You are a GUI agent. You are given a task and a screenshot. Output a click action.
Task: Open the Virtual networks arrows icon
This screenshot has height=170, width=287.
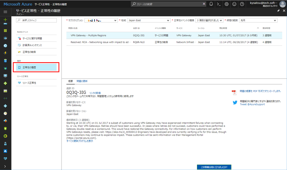coord(5,98)
